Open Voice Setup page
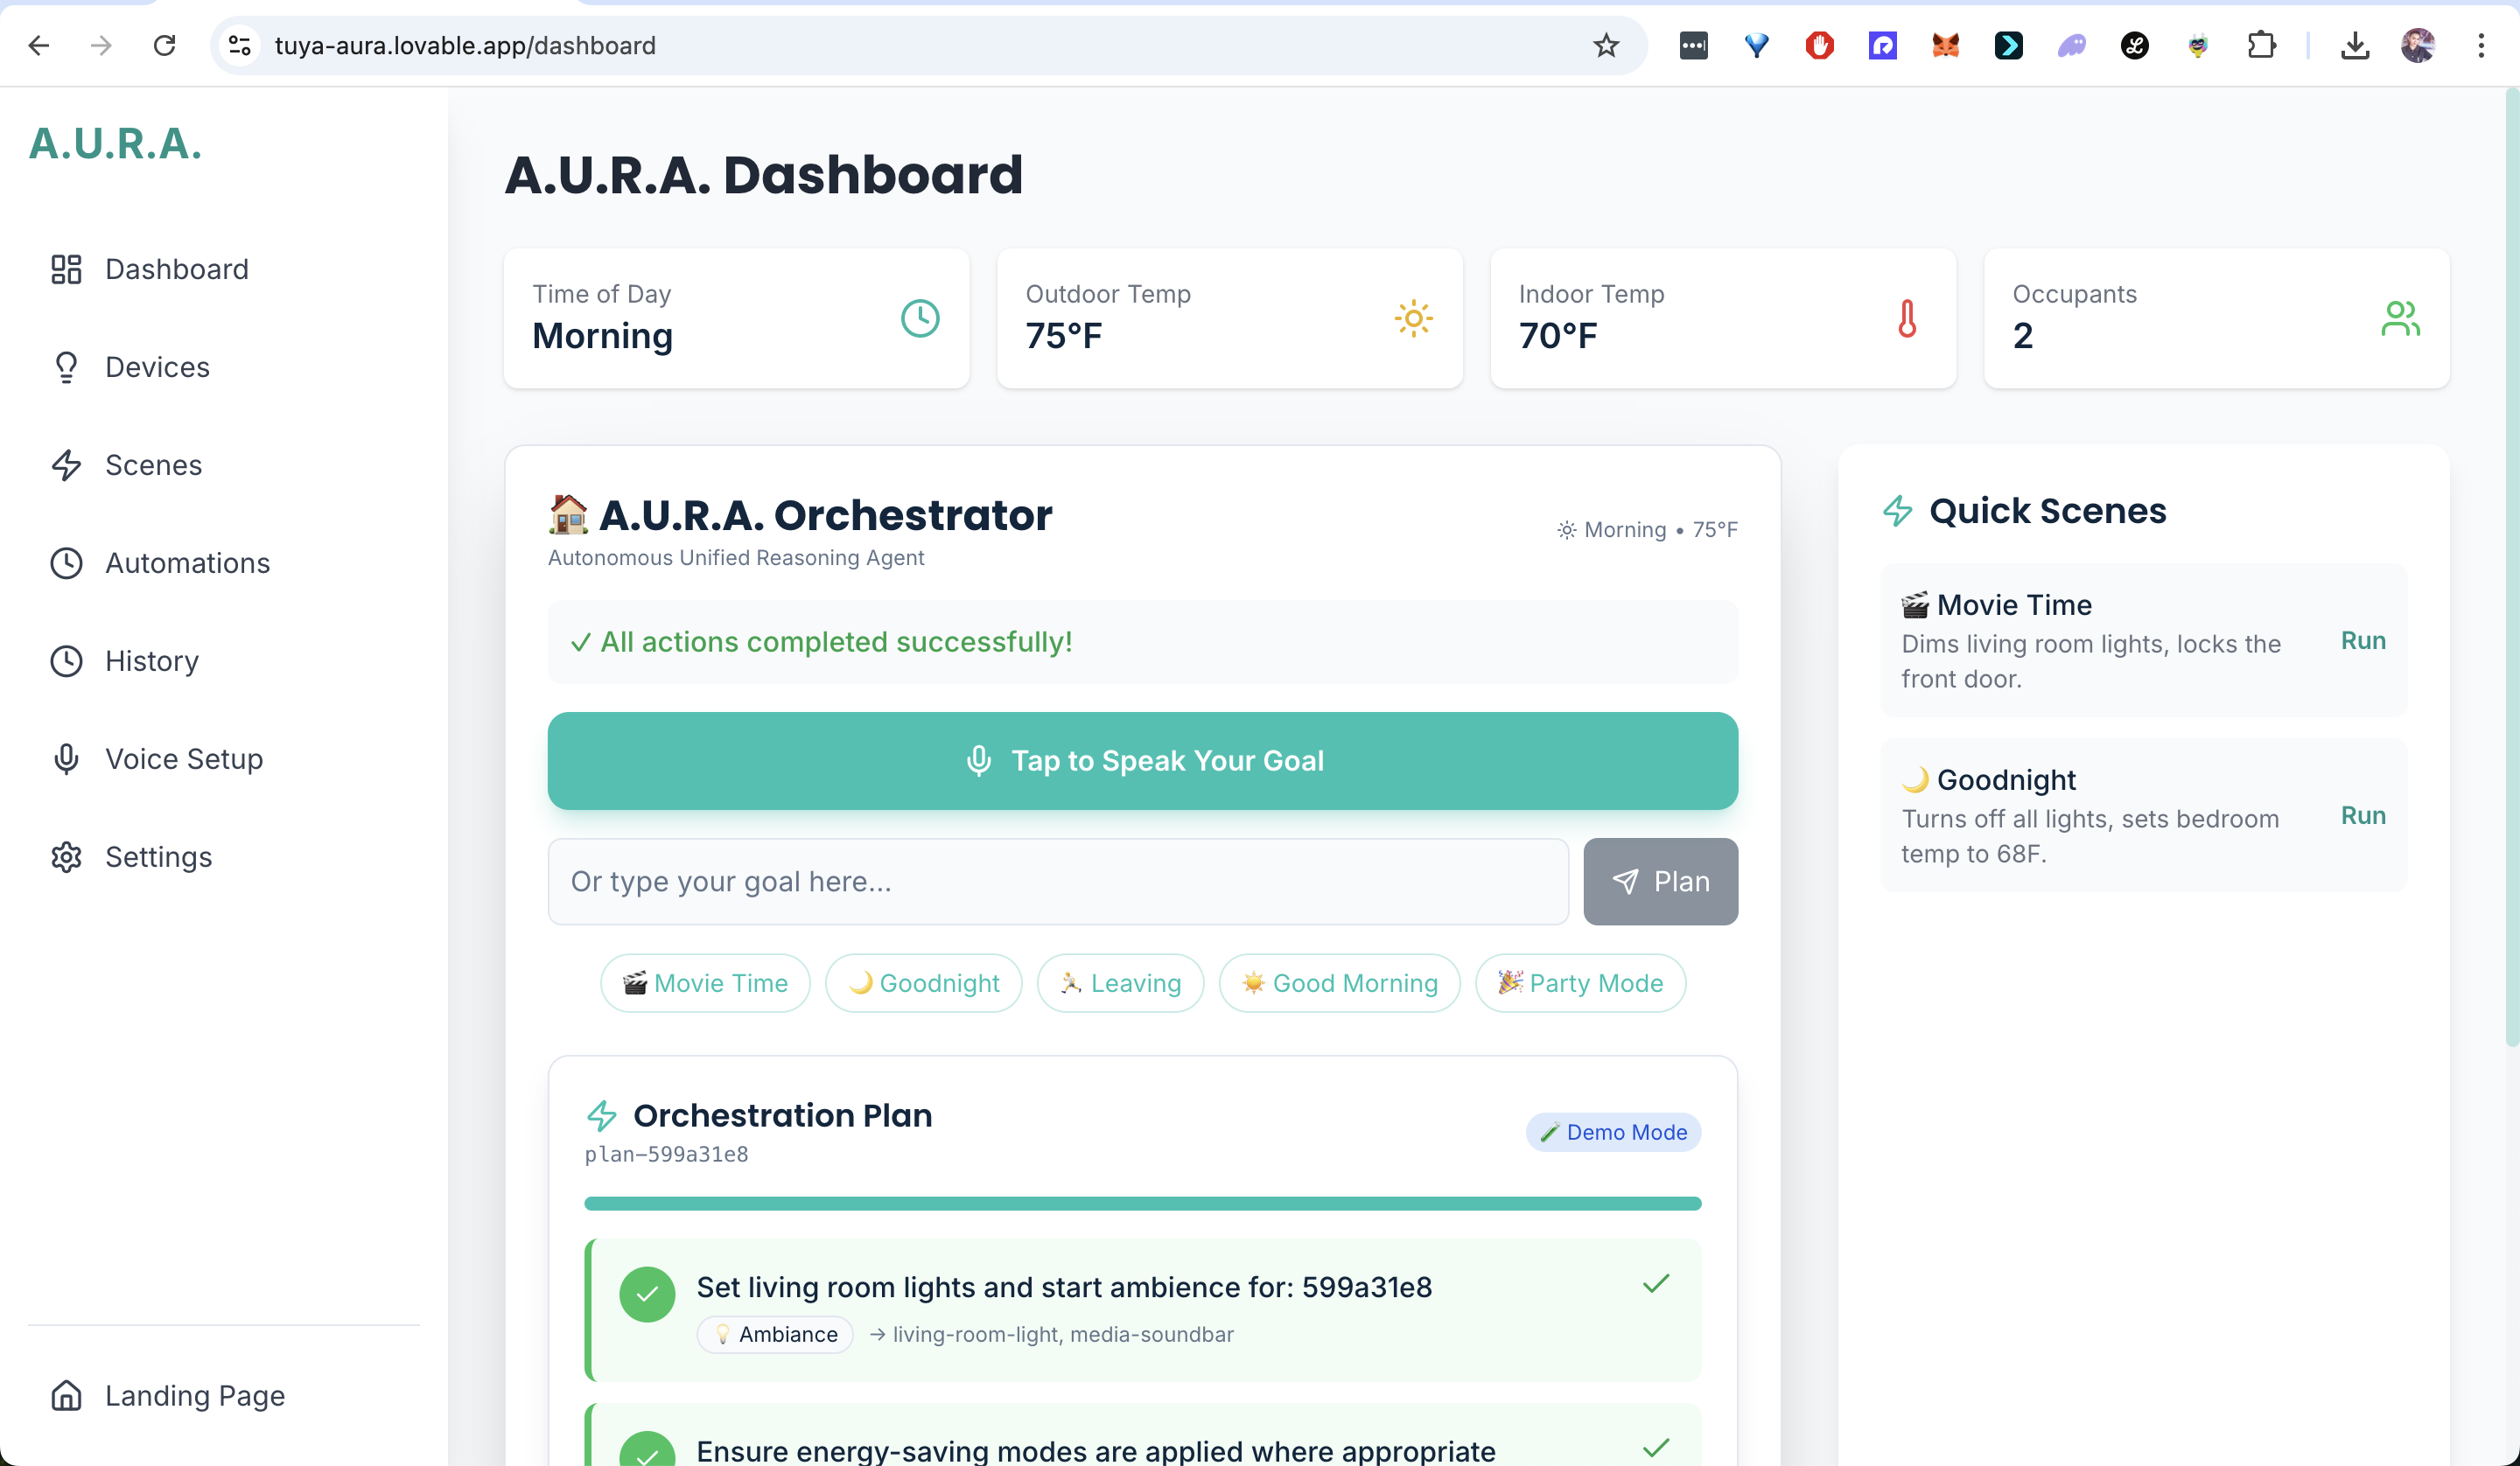 (x=184, y=759)
